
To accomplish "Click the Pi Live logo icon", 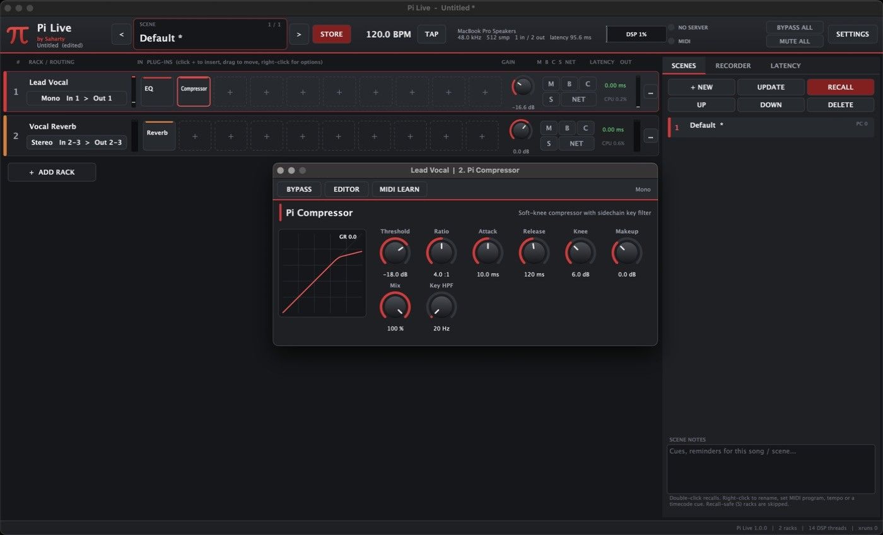I will [18, 35].
